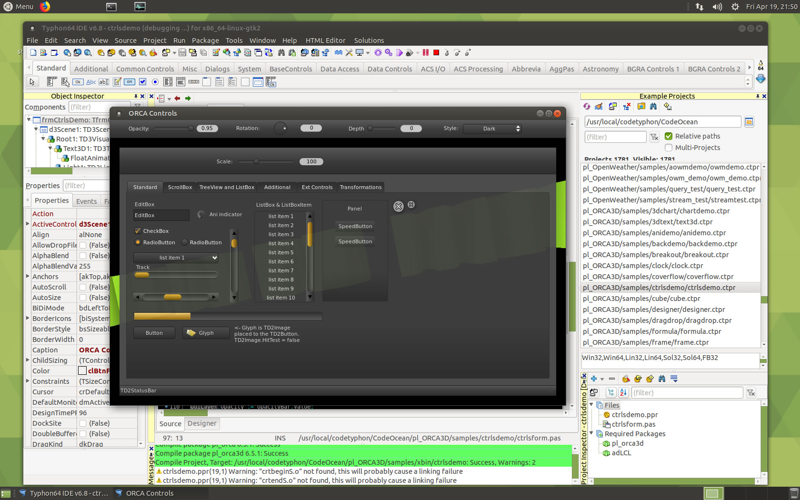Click the red back arrow above the source editor

coord(177,99)
